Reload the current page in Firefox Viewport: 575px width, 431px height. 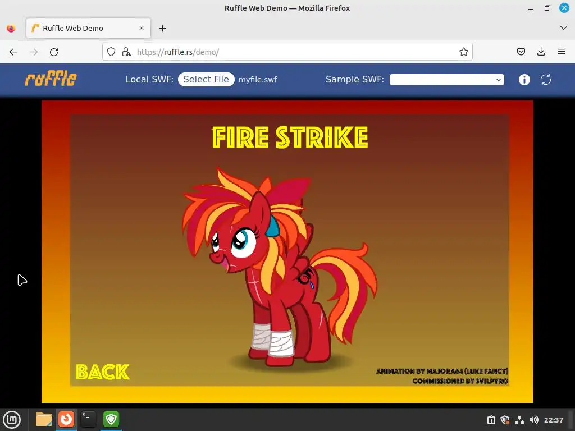tap(54, 52)
